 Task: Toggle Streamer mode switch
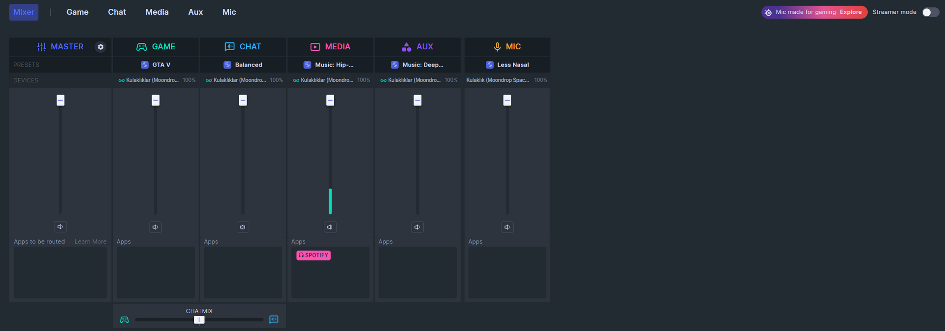point(930,12)
